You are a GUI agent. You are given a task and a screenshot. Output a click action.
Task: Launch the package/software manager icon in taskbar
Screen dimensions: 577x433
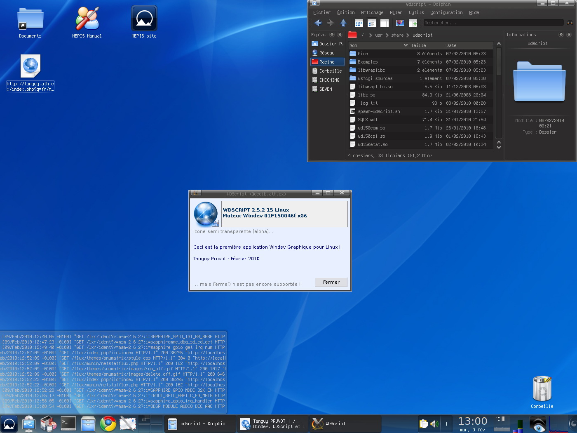point(49,424)
